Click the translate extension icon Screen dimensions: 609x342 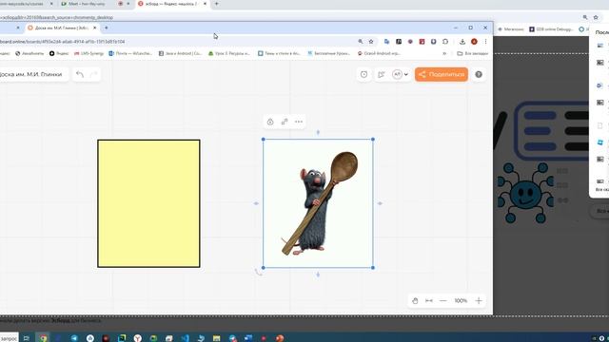click(387, 42)
